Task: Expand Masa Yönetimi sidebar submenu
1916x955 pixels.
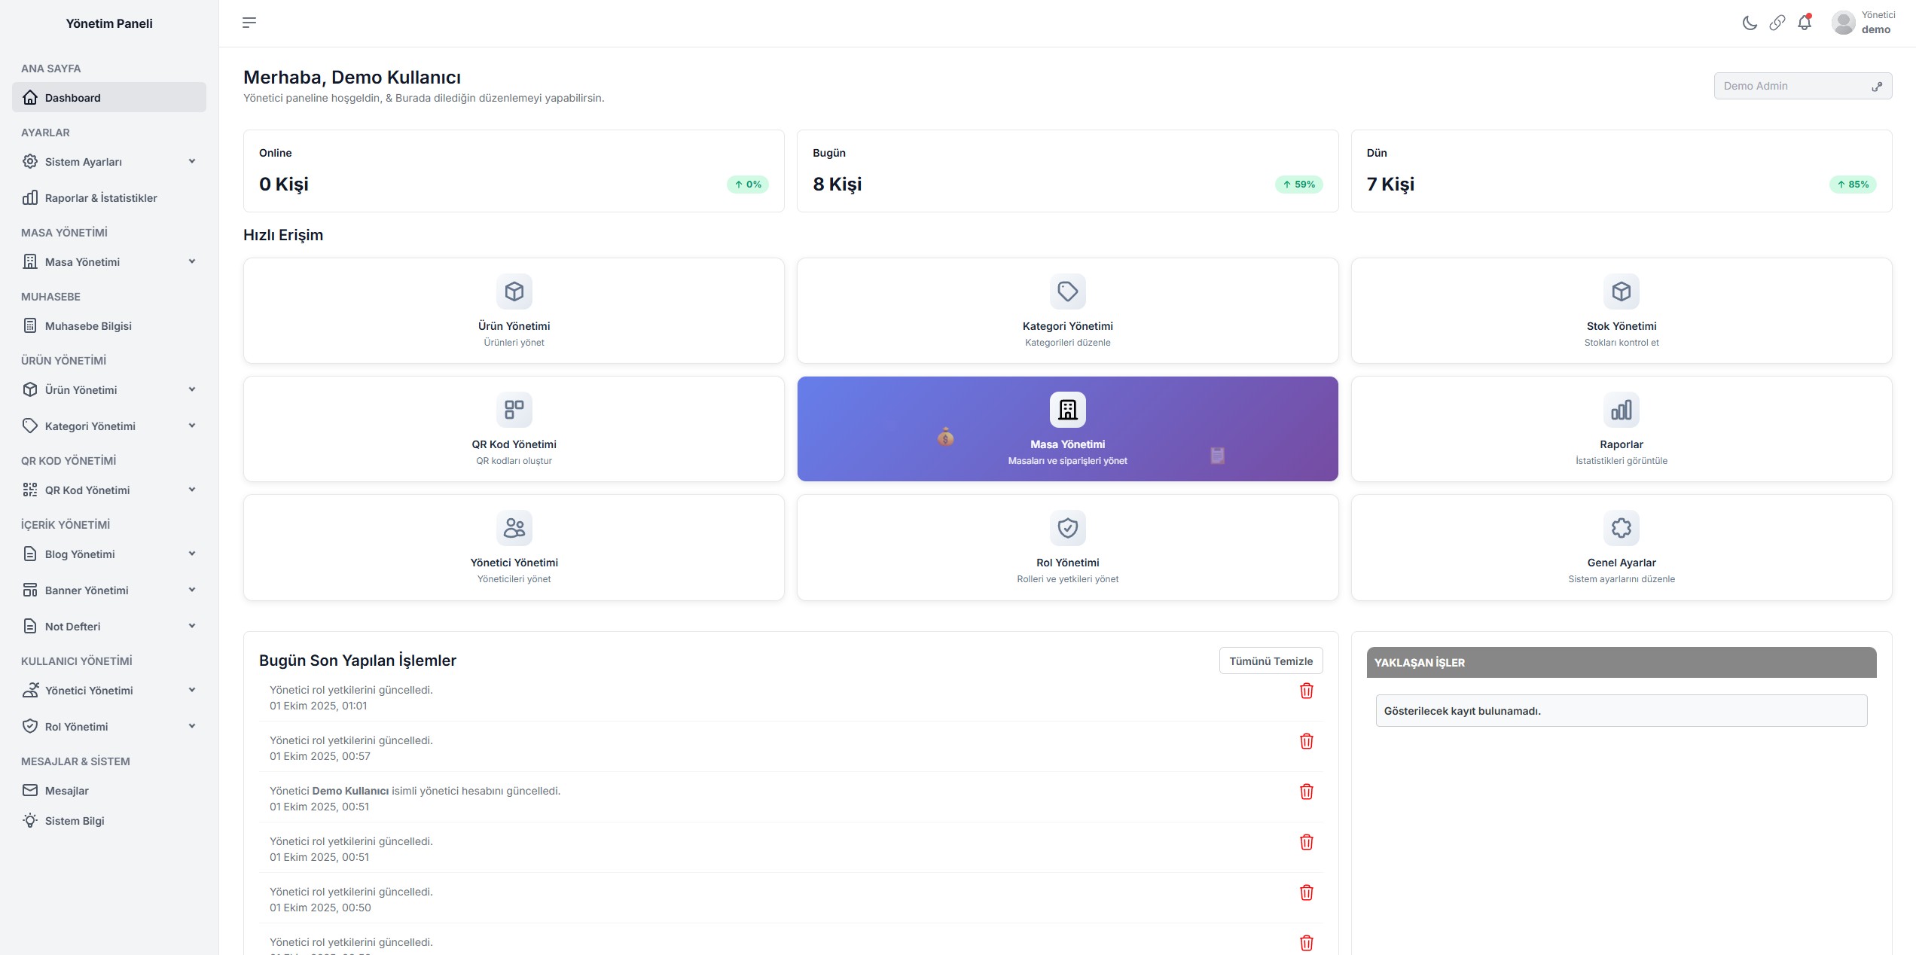Action: coord(109,262)
